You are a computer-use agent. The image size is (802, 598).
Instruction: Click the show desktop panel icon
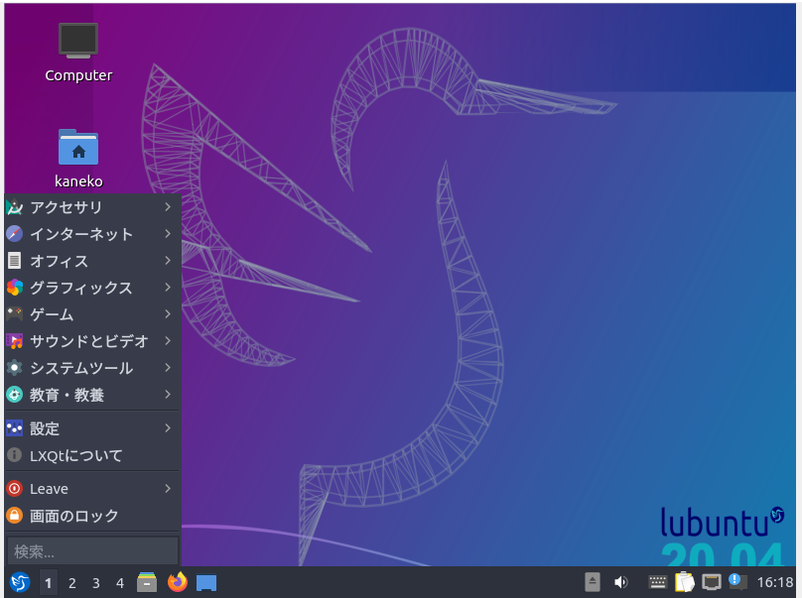click(x=206, y=583)
